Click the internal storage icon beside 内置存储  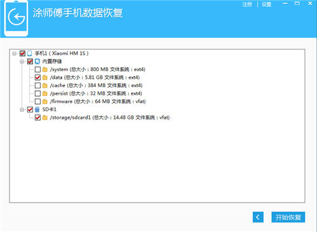click(x=37, y=62)
